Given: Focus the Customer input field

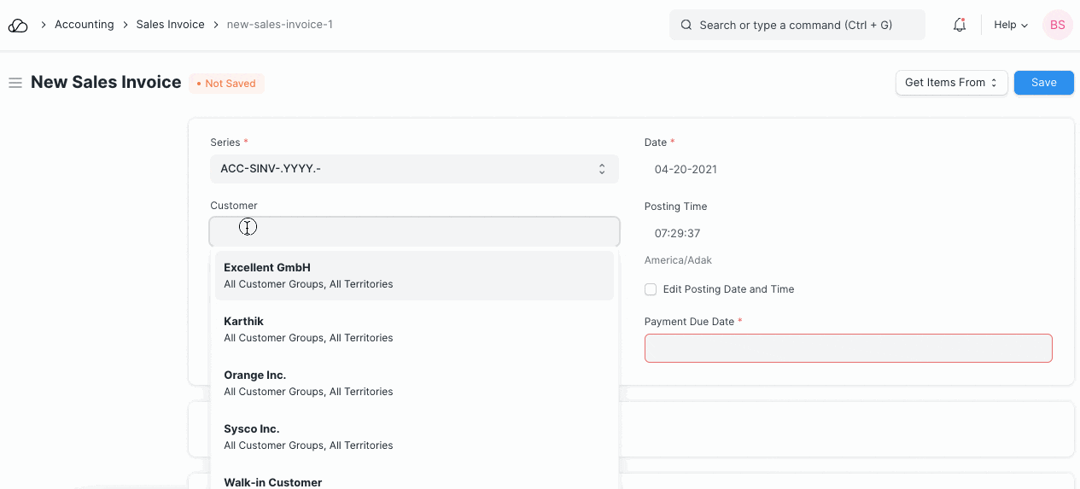Looking at the screenshot, I should point(414,231).
